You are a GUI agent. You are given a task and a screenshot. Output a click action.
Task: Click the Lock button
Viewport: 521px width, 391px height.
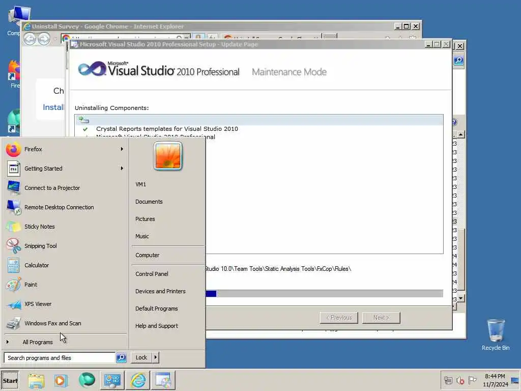click(x=141, y=357)
